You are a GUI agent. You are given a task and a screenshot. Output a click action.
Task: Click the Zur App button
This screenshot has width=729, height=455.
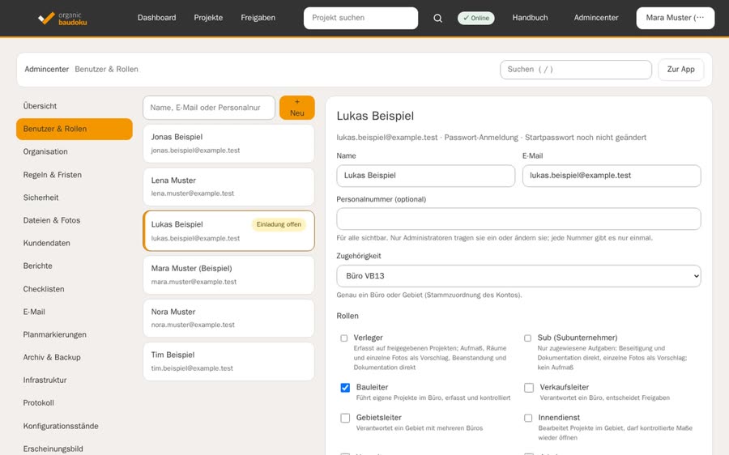tap(680, 70)
